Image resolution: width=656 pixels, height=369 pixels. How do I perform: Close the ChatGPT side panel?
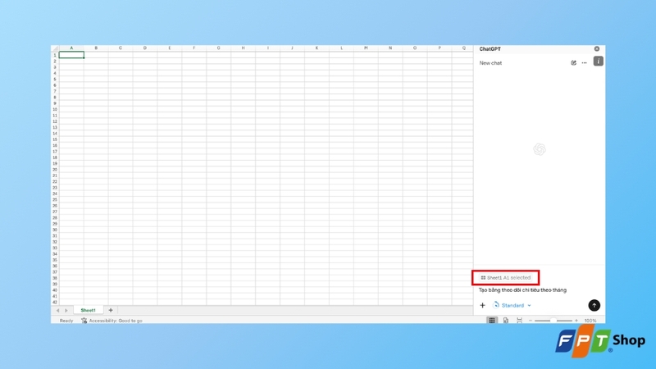[x=597, y=49]
